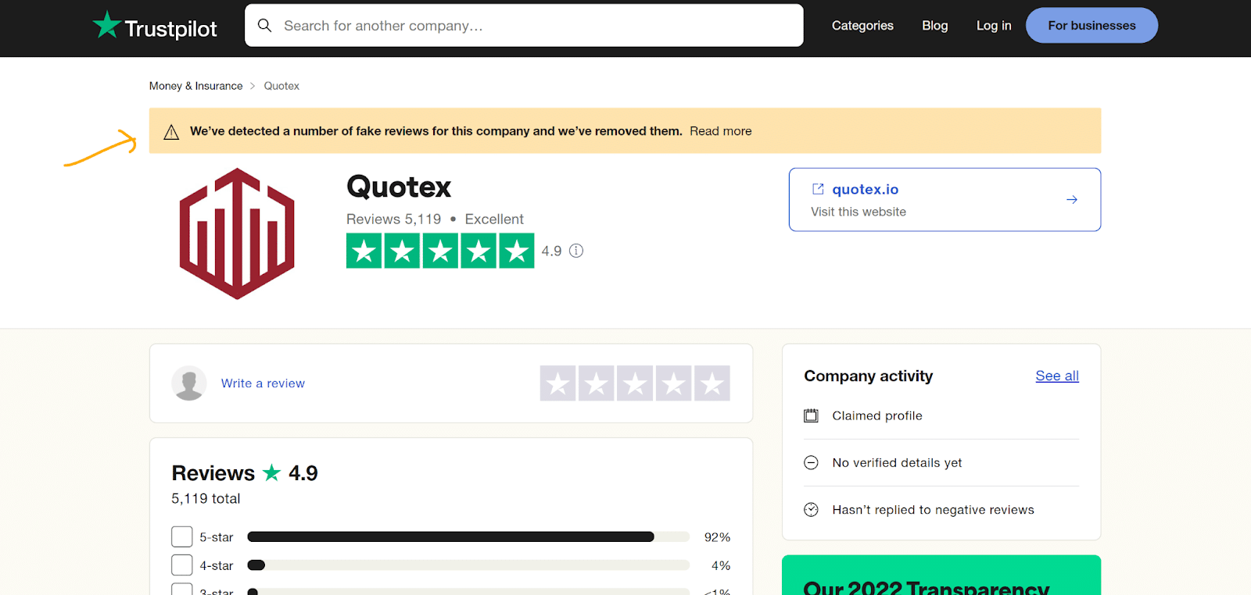Click the For businesses button
The height and width of the screenshot is (595, 1251).
coord(1091,26)
